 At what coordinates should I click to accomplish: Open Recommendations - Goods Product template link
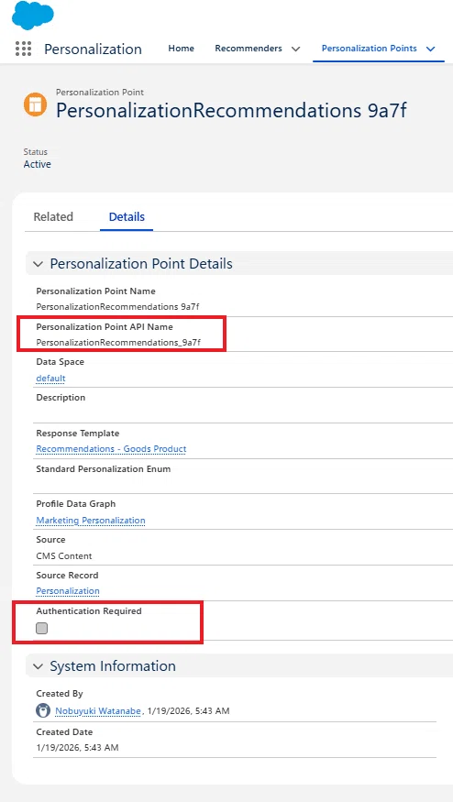tap(111, 448)
